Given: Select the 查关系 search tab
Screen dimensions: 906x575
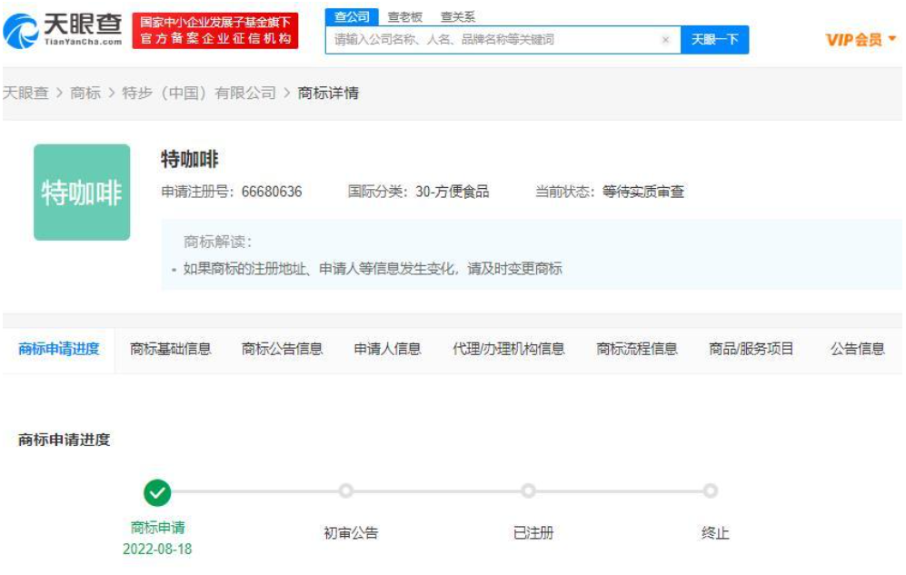Looking at the screenshot, I should point(458,16).
